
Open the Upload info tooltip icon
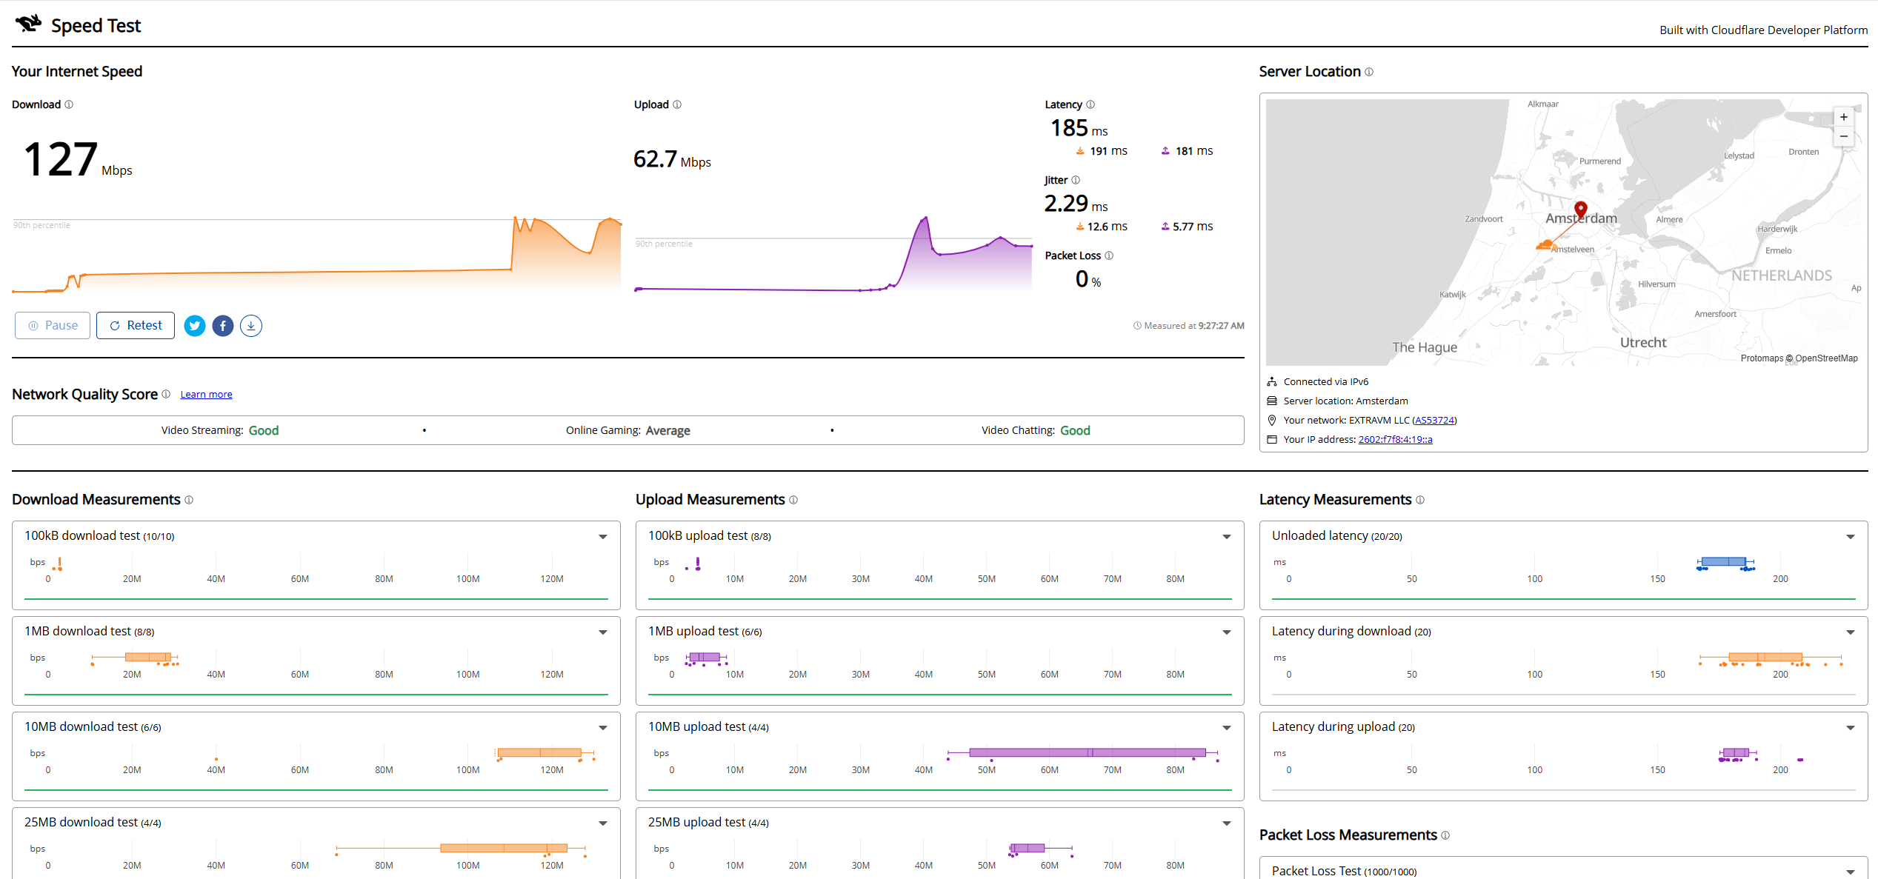coord(677,104)
